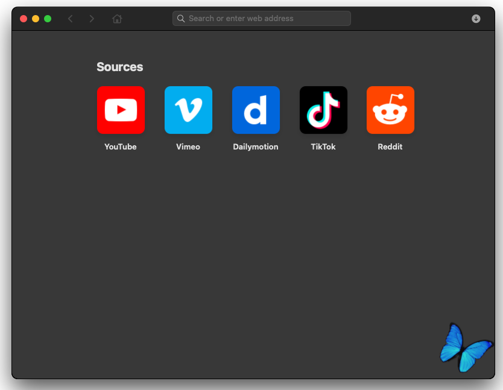Click the TikTok text label
The width and height of the screenshot is (503, 390).
pos(323,146)
